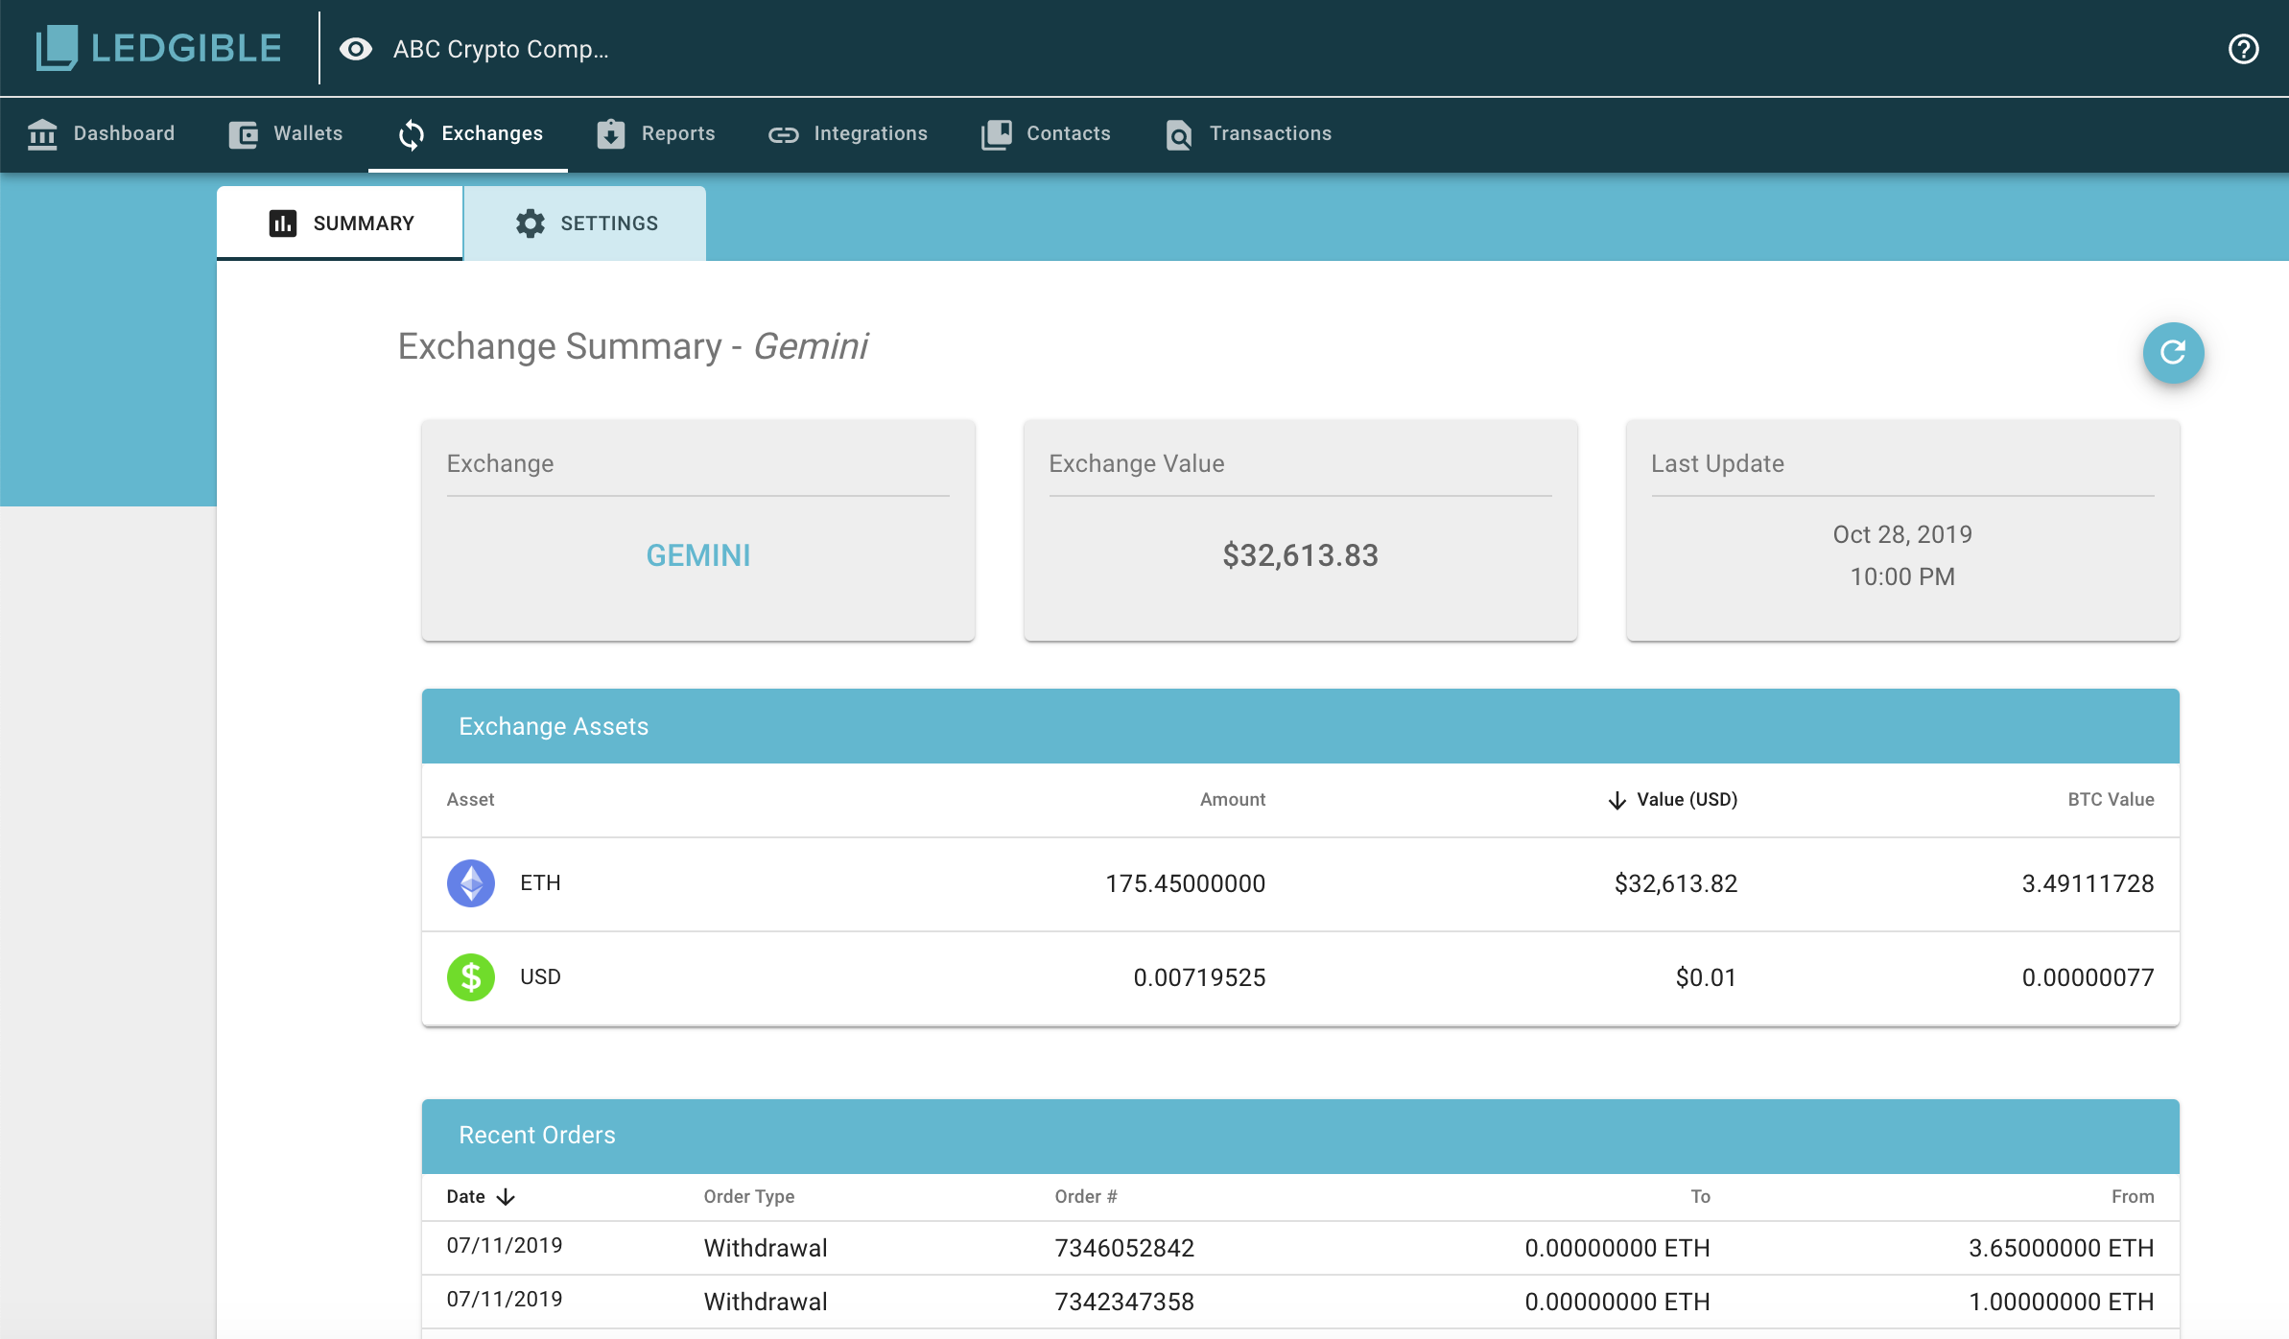
Task: Select order number 7342347358
Action: tap(1124, 1302)
